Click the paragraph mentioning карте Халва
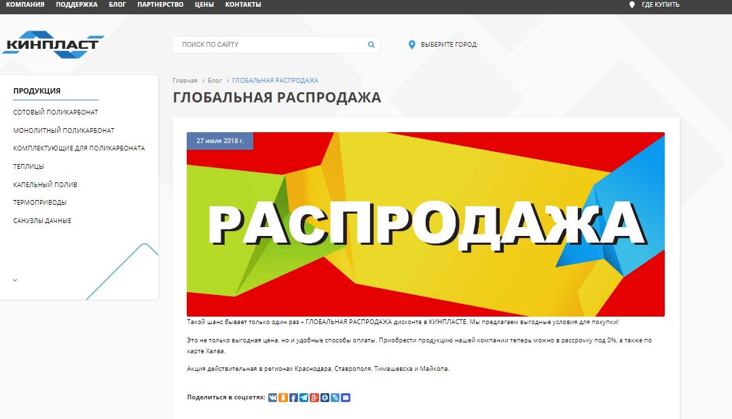This screenshot has width=732, height=419. tap(419, 346)
